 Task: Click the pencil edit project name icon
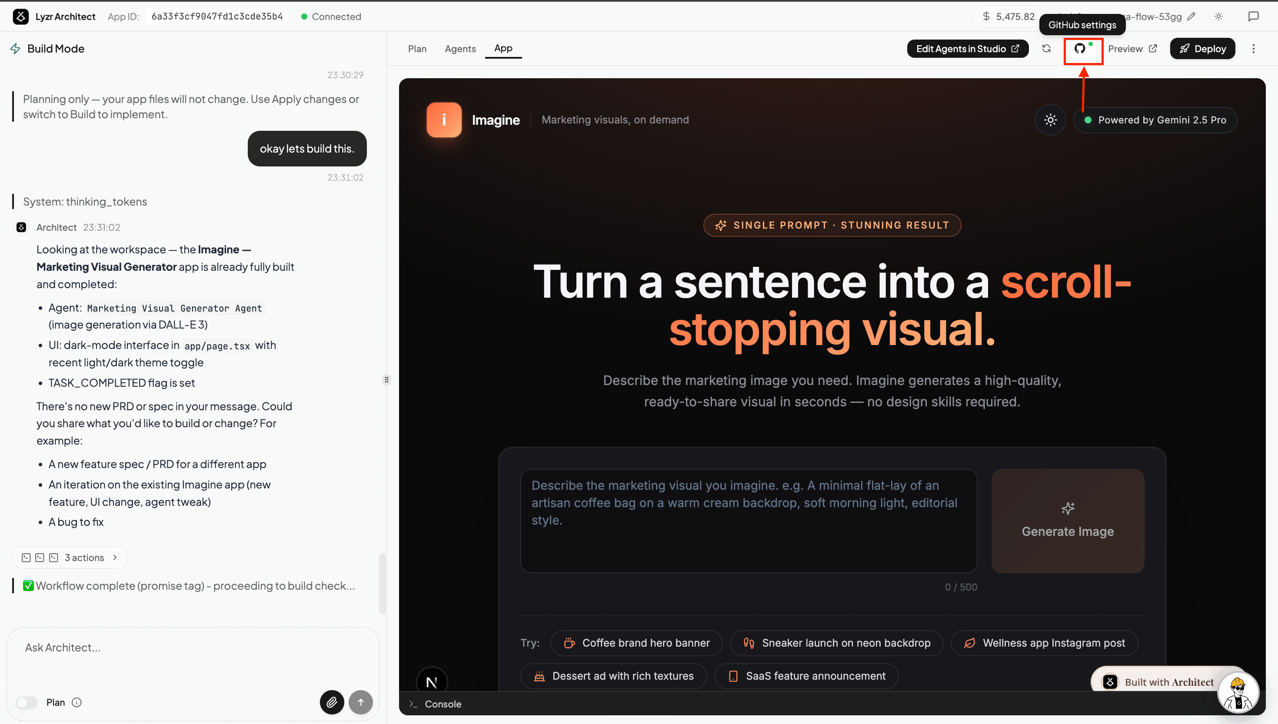coord(1191,17)
